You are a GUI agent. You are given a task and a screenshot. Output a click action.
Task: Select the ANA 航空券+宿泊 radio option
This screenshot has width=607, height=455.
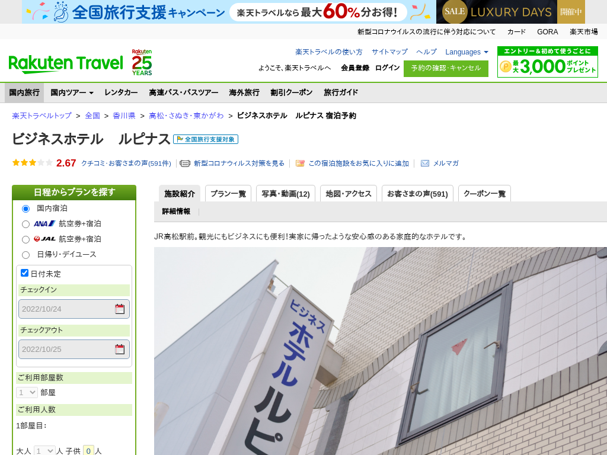coord(25,225)
